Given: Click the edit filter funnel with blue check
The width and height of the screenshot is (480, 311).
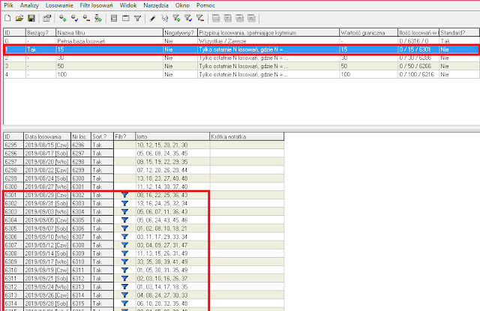Looking at the screenshot, I should [x=188, y=18].
